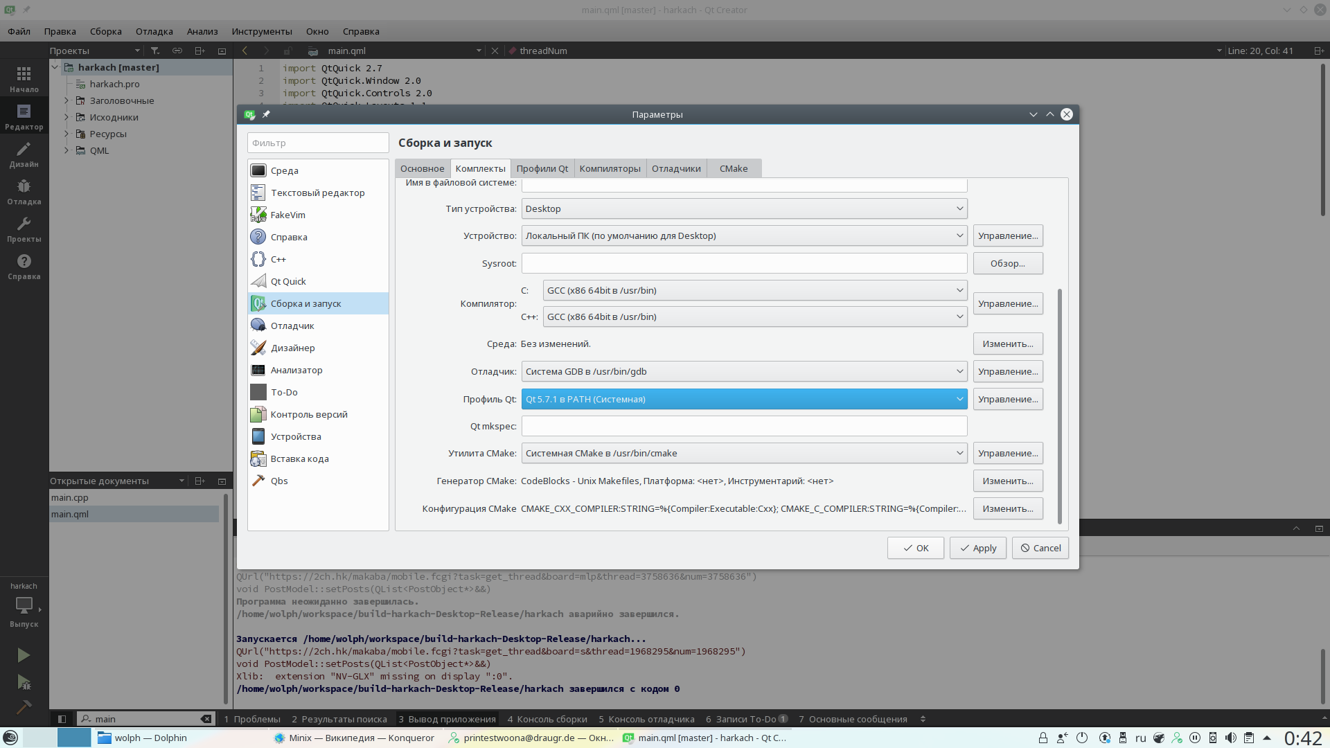The image size is (1330, 748).
Task: Open C++ settings category
Action: (318, 259)
